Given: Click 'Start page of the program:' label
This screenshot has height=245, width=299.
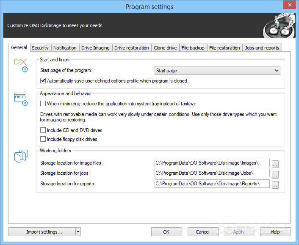Looking at the screenshot, I should point(66,70).
